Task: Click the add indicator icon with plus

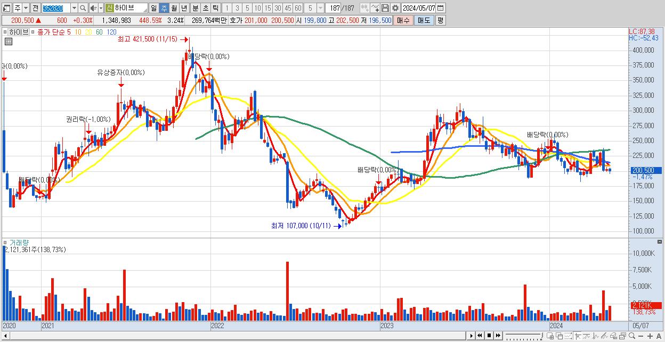Action: click(x=365, y=8)
